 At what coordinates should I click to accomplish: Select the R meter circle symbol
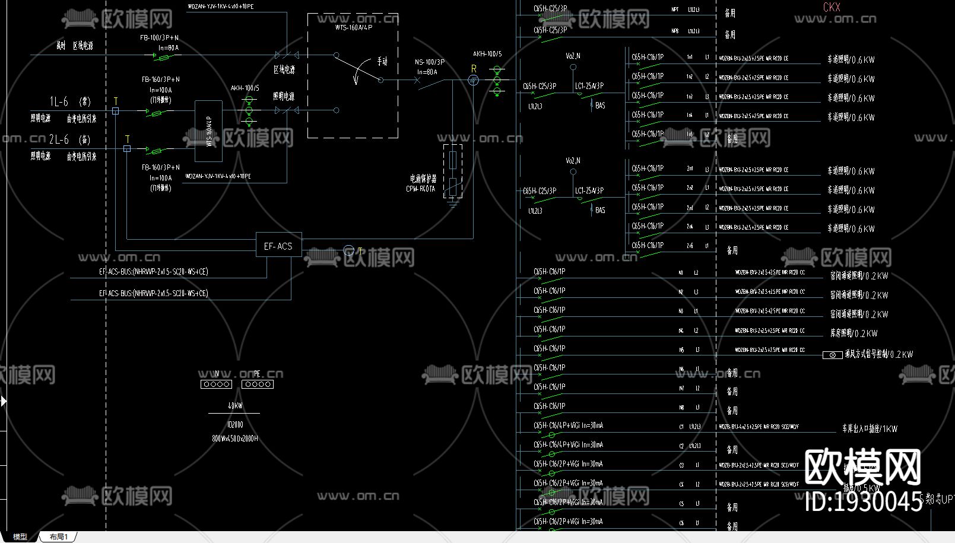pos(473,80)
